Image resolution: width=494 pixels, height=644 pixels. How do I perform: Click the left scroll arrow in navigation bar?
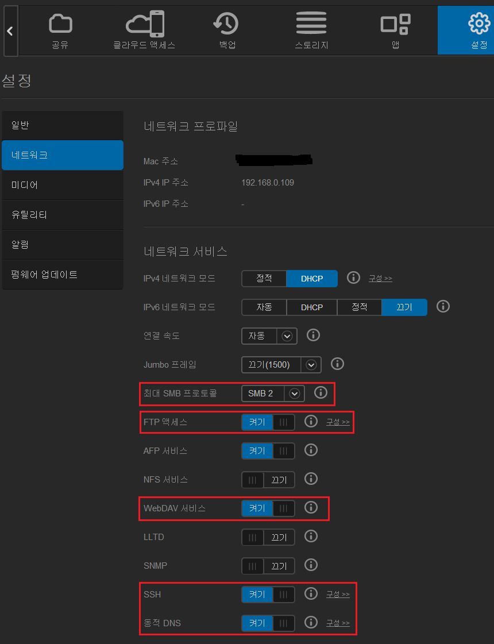pyautogui.click(x=10, y=31)
